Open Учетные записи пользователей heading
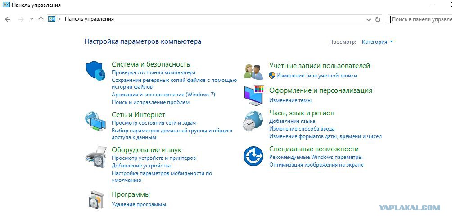452x221 pixels. click(x=319, y=66)
